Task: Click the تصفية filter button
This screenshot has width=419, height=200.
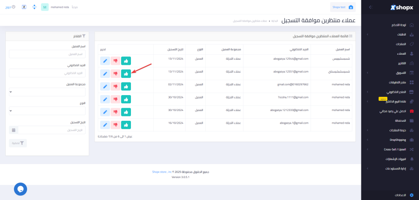Action: [18, 143]
